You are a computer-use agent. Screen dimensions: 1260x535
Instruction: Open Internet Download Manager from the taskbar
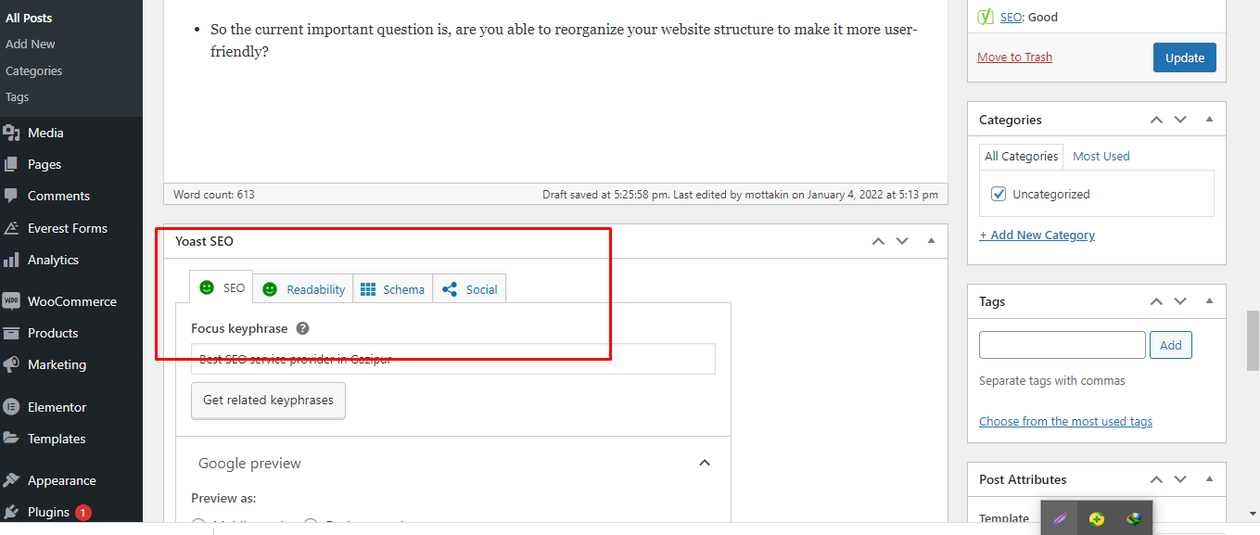coord(1133,517)
